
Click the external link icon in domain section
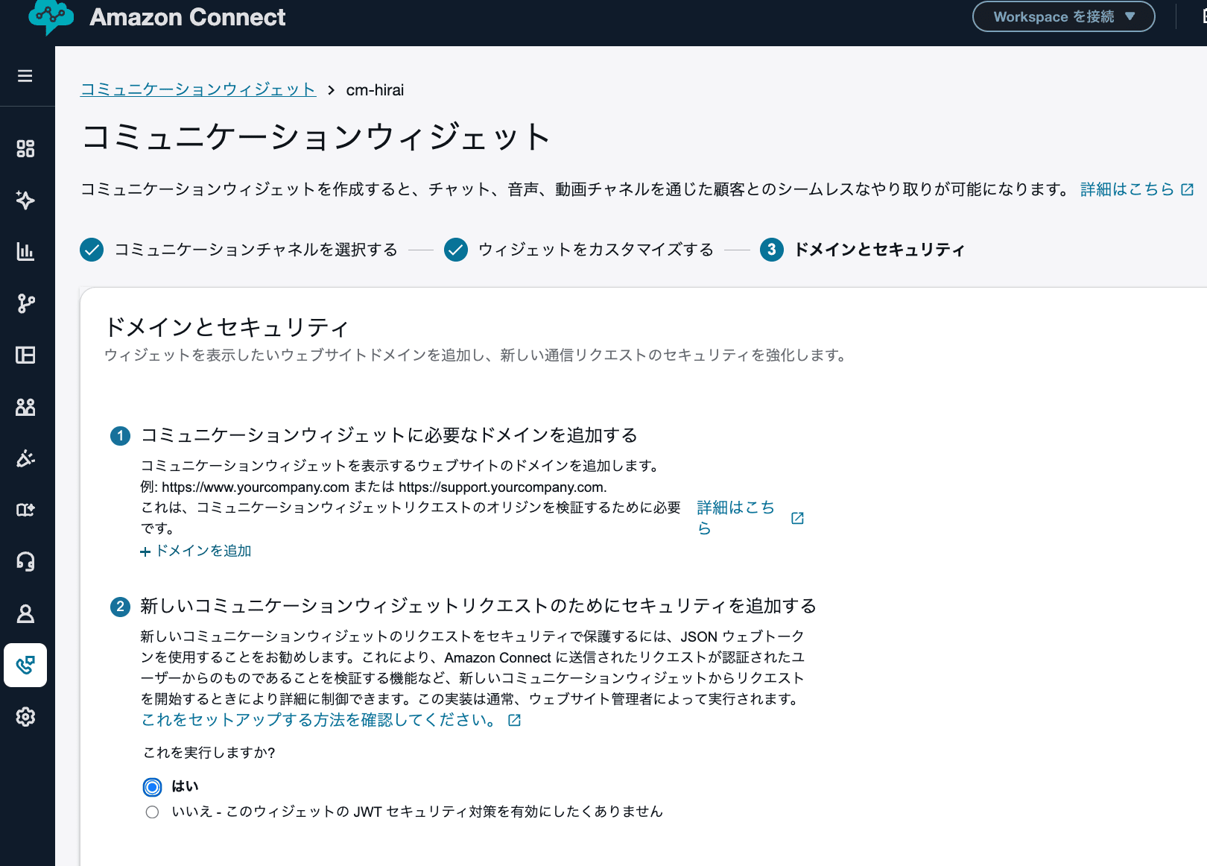click(797, 518)
